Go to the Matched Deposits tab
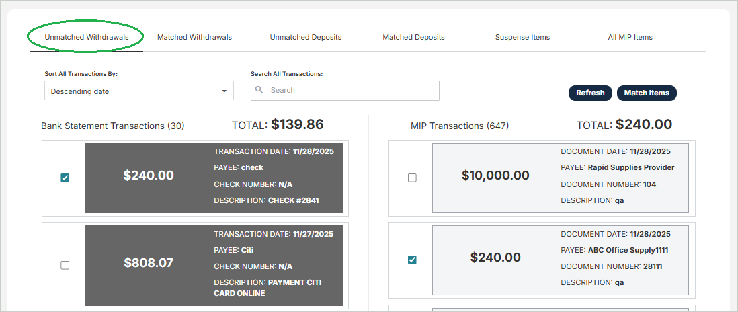Image resolution: width=738 pixels, height=312 pixels. [x=413, y=37]
